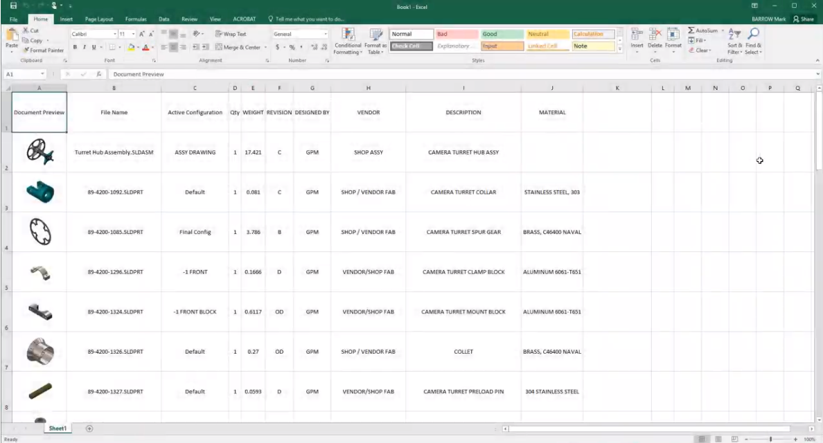823x443 pixels.
Task: Click the Share button
Action: (x=804, y=19)
